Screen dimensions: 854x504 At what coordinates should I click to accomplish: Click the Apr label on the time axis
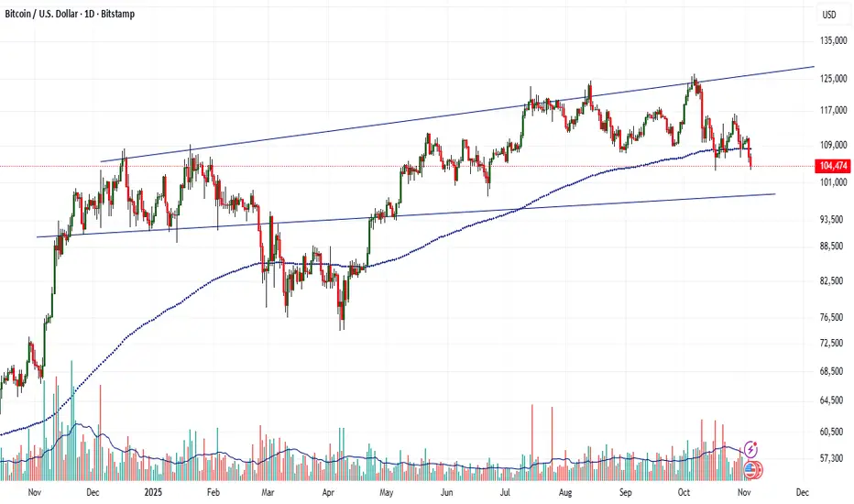[x=330, y=492]
